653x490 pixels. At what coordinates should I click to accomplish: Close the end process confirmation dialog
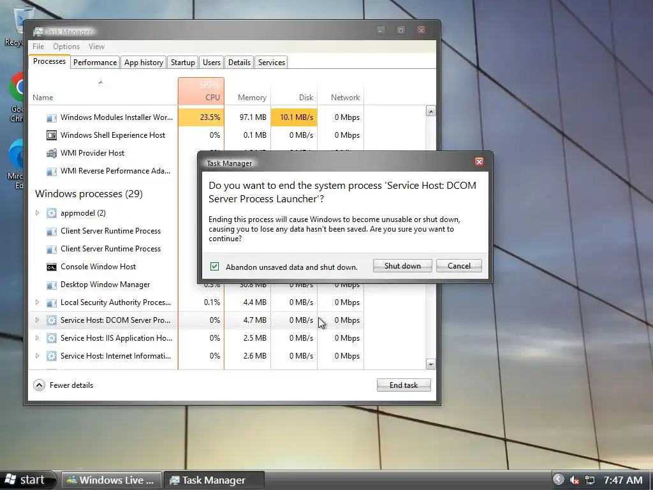click(479, 161)
